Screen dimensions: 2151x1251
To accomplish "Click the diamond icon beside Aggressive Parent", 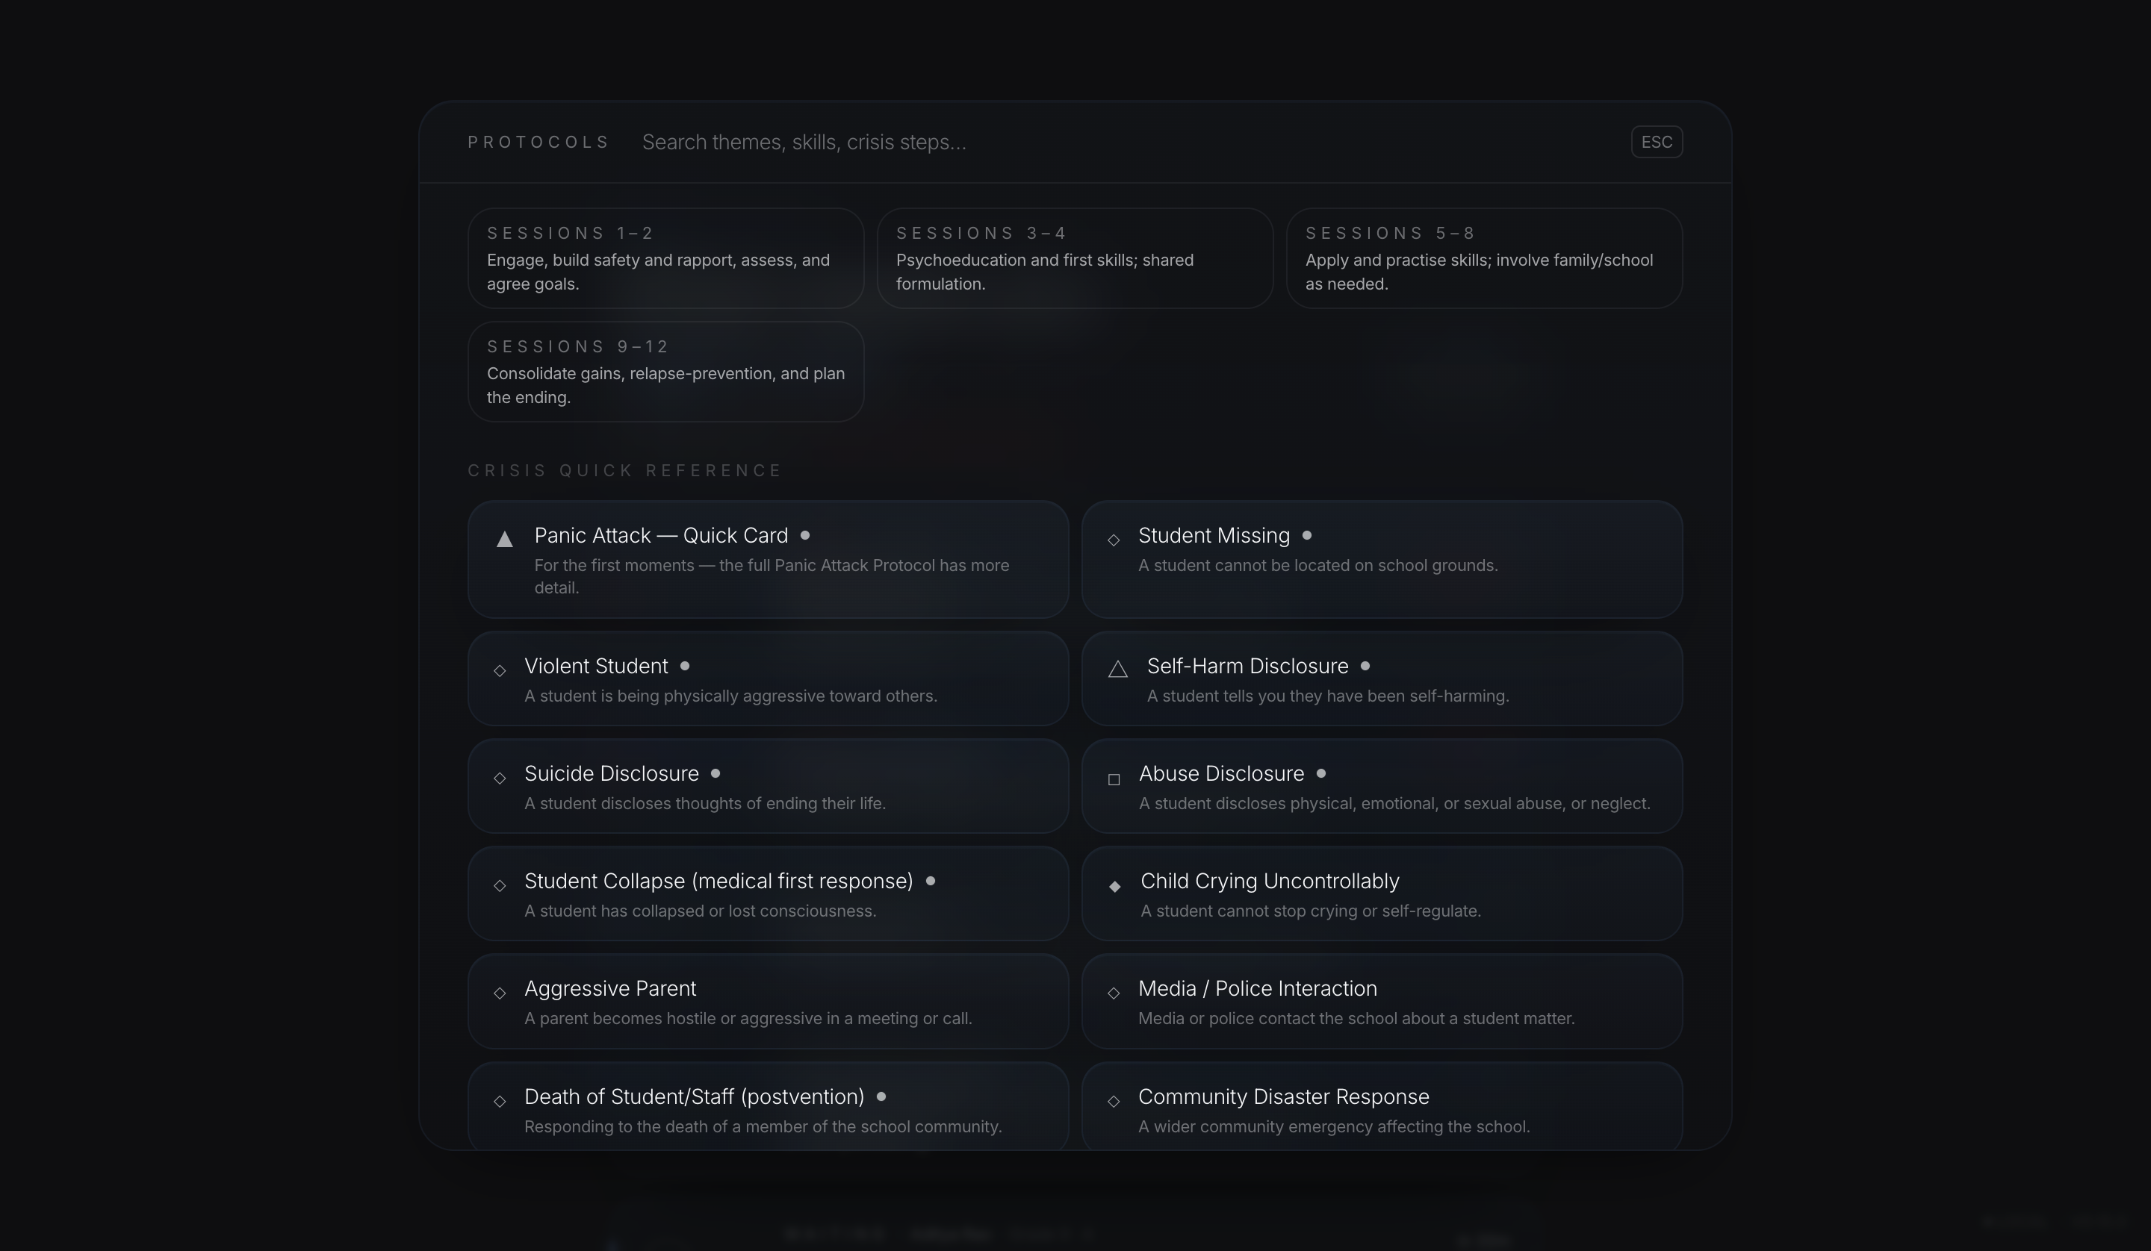I will click(500, 993).
